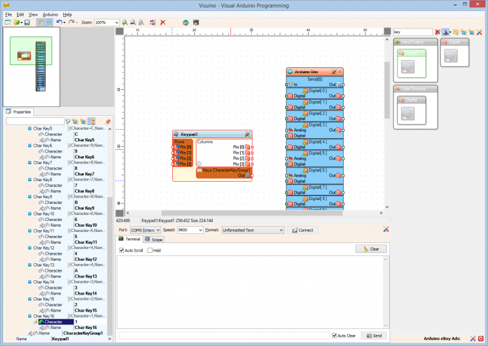The width and height of the screenshot is (488, 346).
Task: Click the red X delete icon
Action: click(163, 22)
